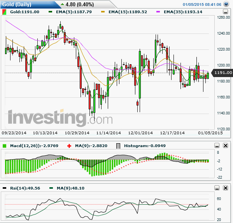Close the MACD indicator panel
The width and height of the screenshot is (233, 223).
226,146
